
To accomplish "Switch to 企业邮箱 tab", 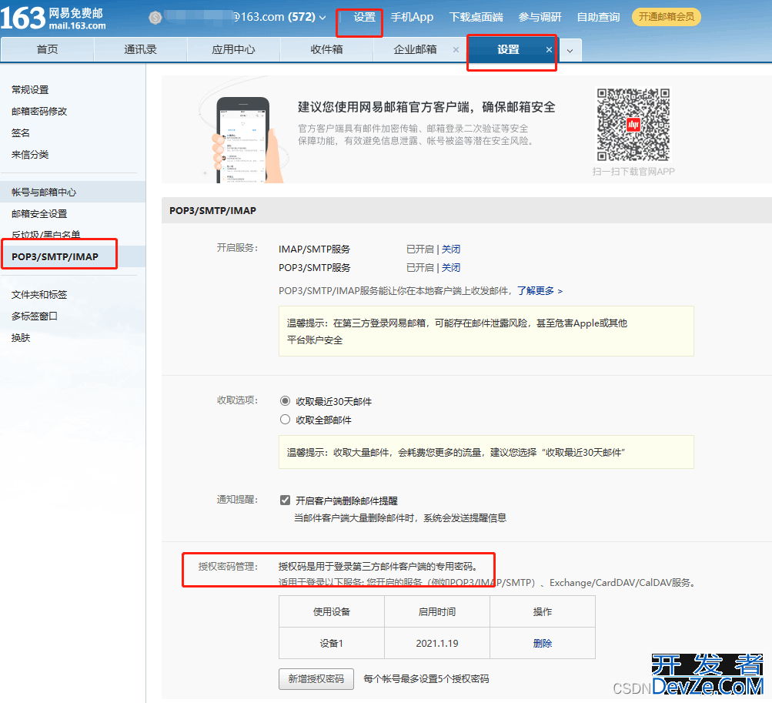I will point(415,49).
